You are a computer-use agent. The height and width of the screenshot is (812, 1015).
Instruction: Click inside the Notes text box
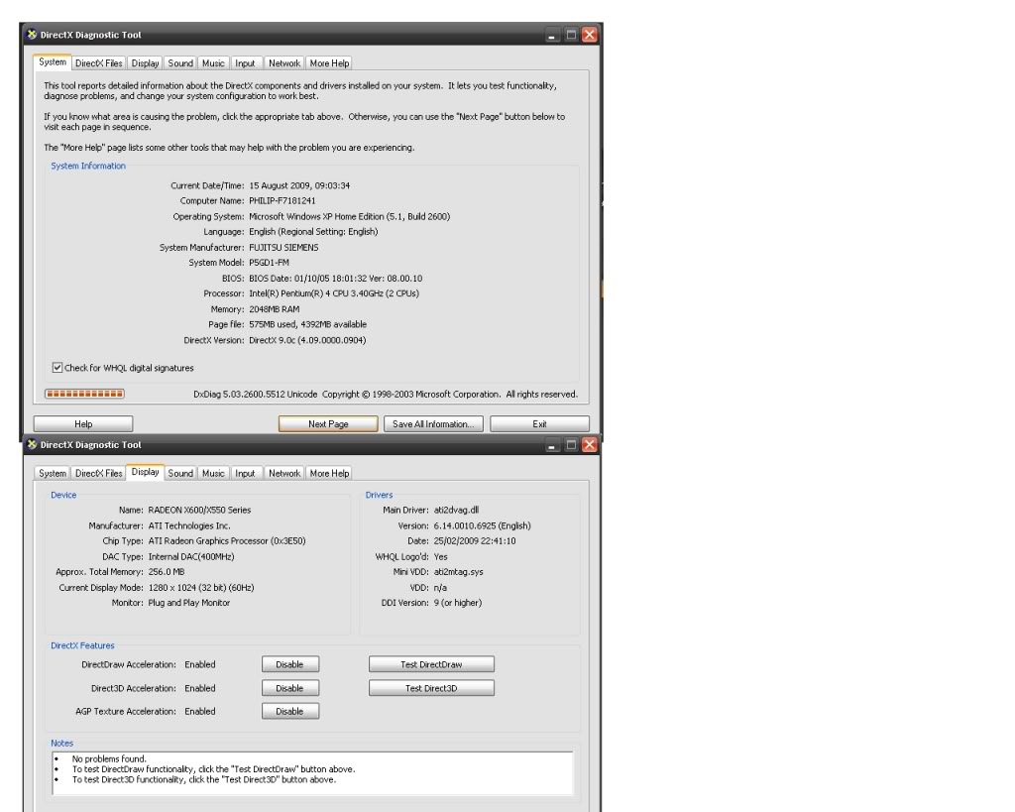[312, 773]
